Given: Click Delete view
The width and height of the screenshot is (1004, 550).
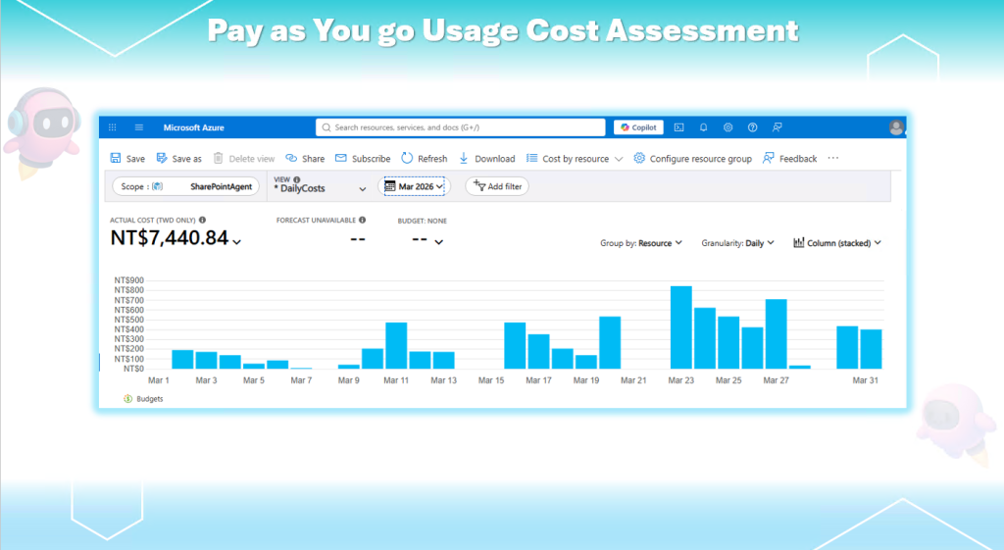Looking at the screenshot, I should [243, 158].
